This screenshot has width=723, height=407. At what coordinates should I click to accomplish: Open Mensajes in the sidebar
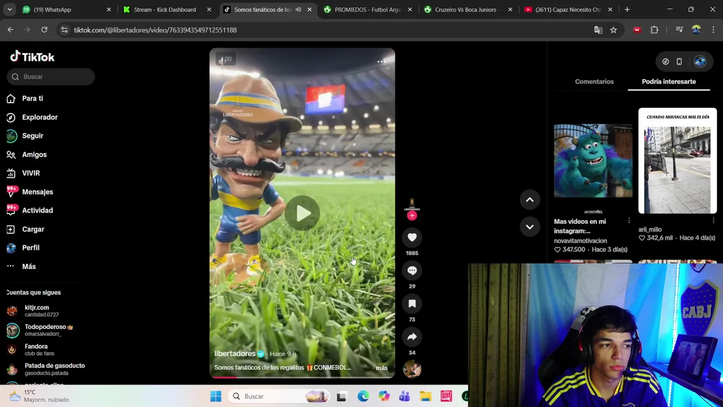pyautogui.click(x=37, y=192)
